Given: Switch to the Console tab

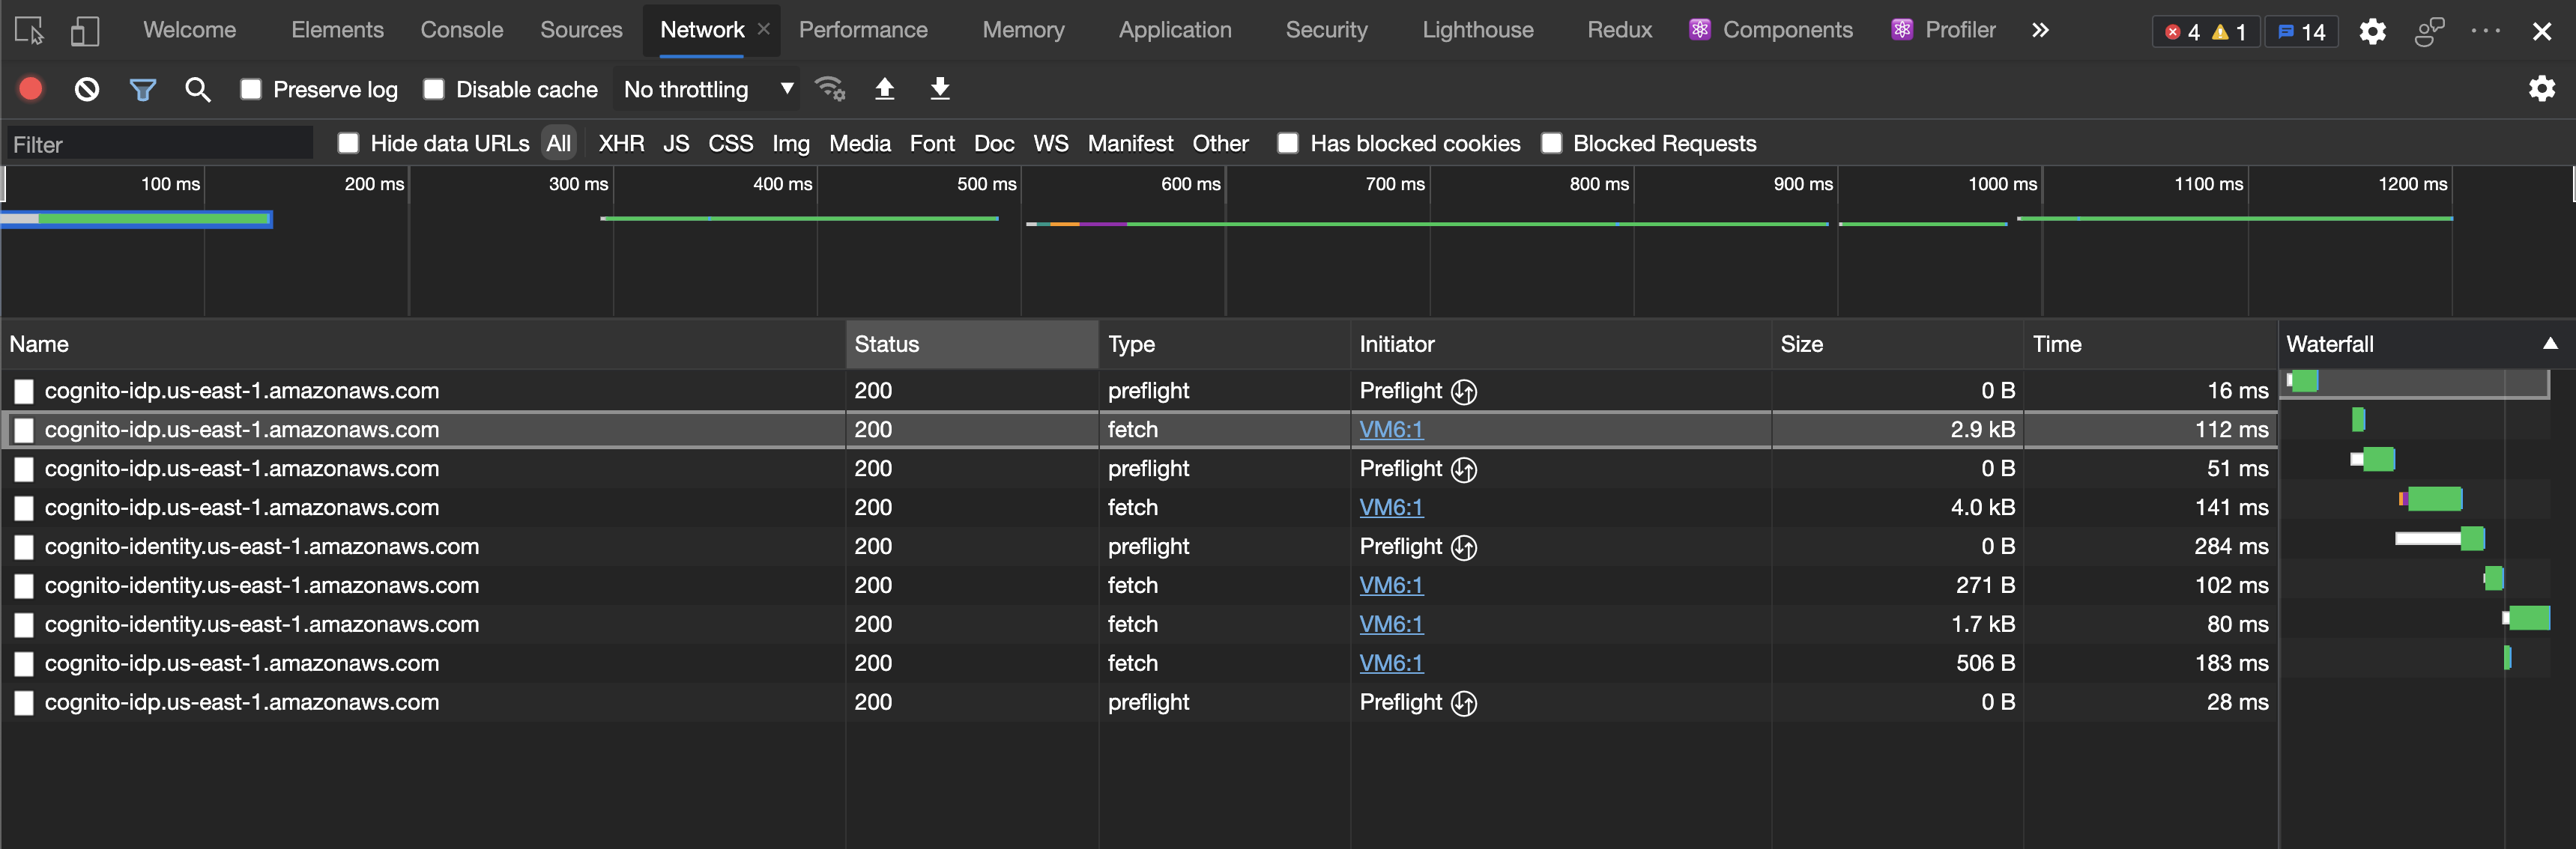Looking at the screenshot, I should click(x=461, y=30).
